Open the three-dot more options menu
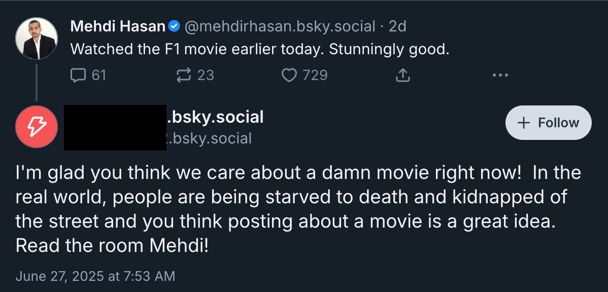The image size is (608, 292). coord(500,76)
